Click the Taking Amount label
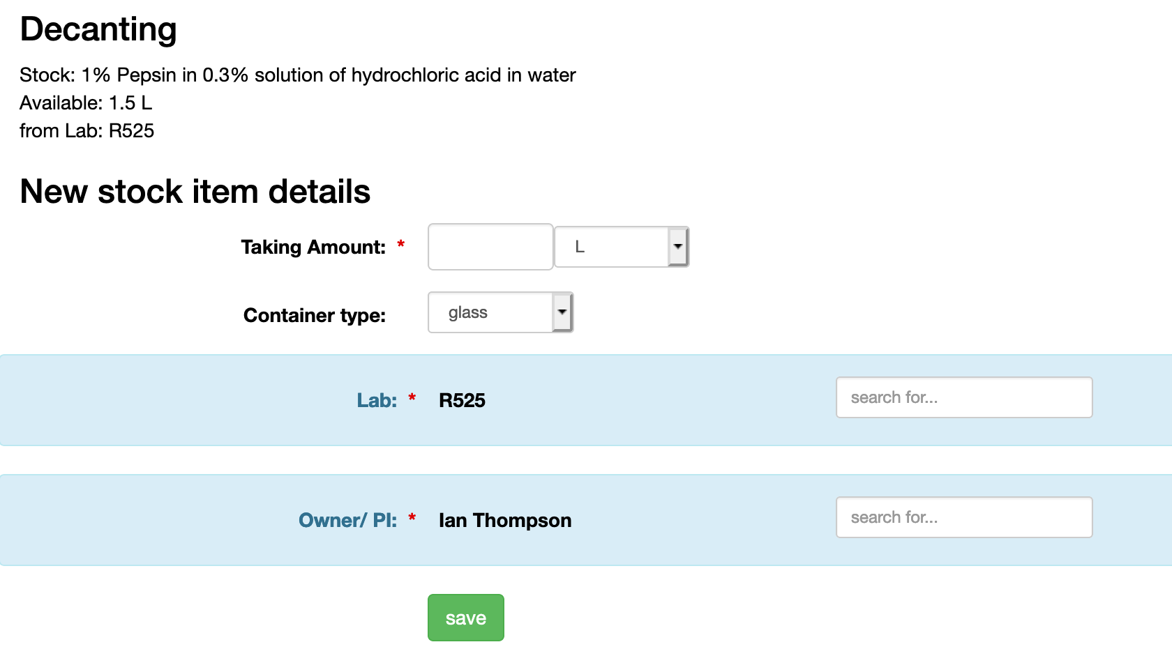This screenshot has width=1172, height=672. [313, 247]
